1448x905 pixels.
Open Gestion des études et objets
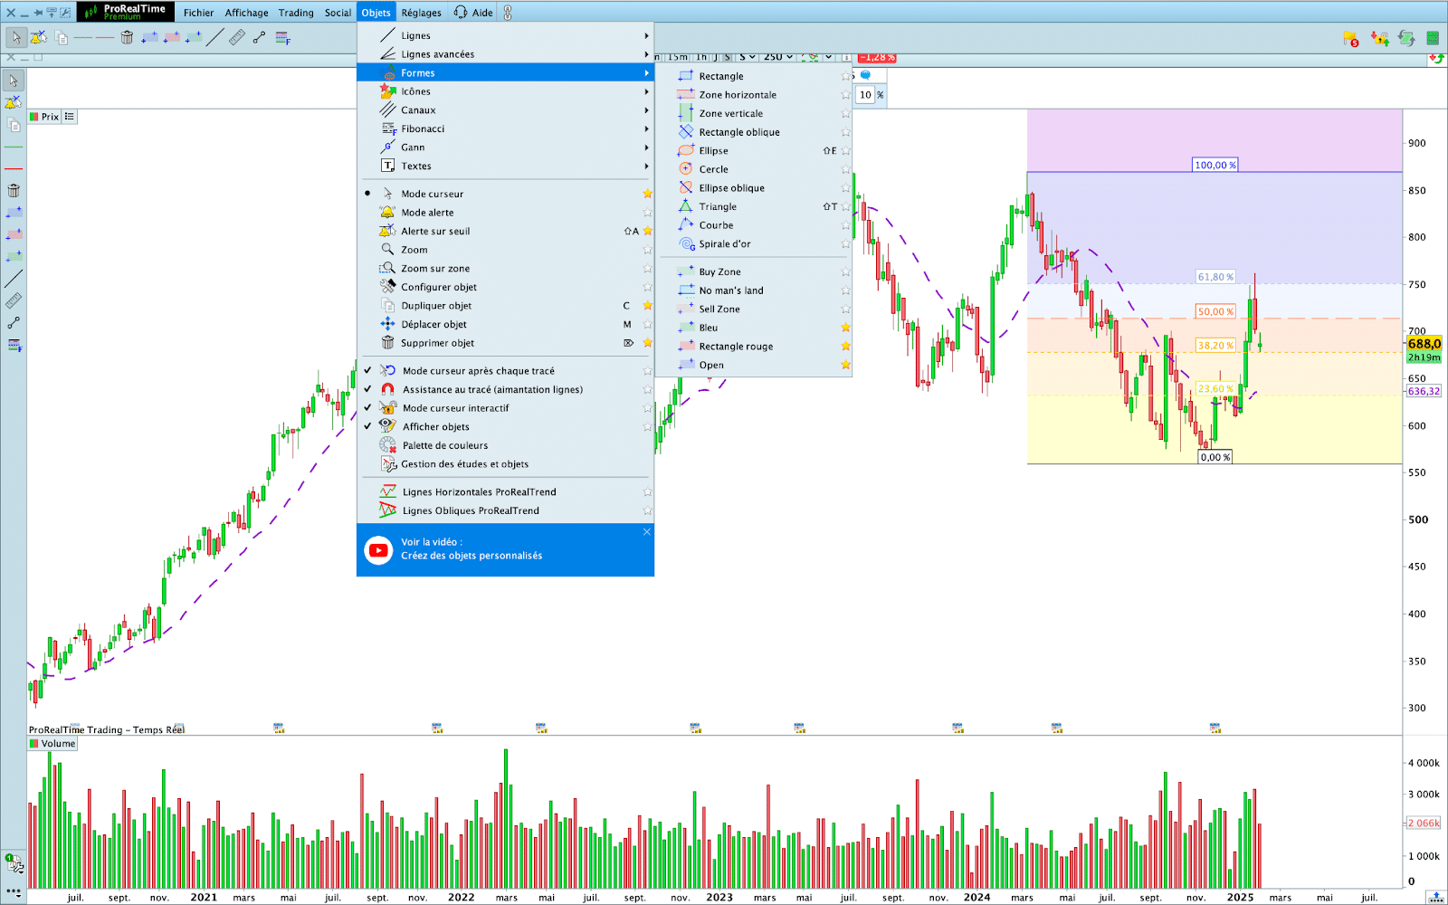point(464,464)
